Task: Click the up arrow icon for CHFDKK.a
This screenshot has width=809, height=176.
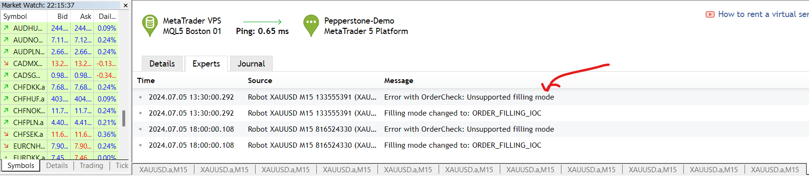Action: [x=6, y=87]
